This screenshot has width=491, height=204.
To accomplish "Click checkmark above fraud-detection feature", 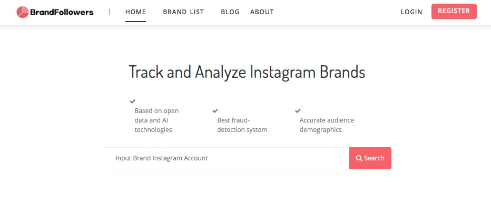I will coord(215,110).
